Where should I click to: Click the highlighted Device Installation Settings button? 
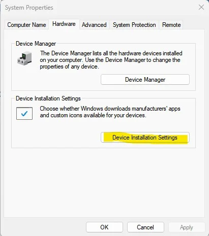pos(145,138)
